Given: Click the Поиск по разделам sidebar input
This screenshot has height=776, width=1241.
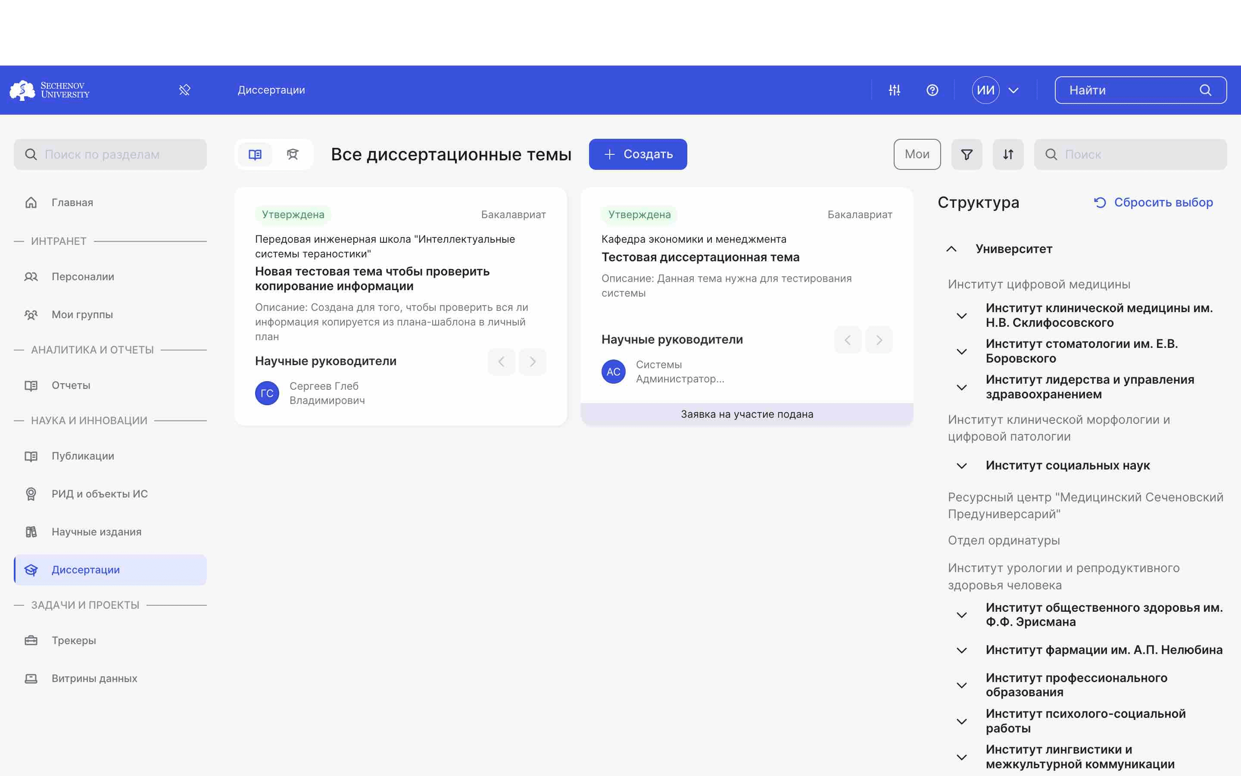Looking at the screenshot, I should 110,154.
